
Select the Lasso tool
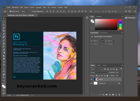[4, 25]
